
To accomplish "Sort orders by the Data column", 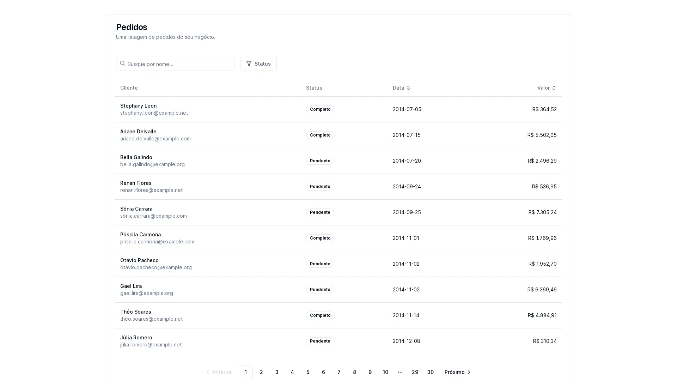I will point(401,88).
